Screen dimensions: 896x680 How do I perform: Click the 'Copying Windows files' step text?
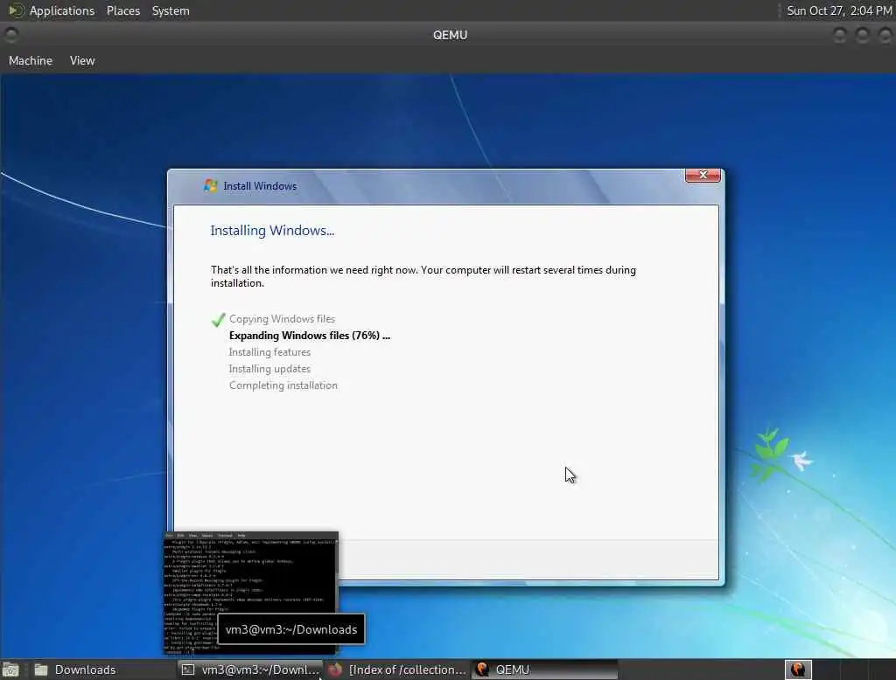pos(282,319)
